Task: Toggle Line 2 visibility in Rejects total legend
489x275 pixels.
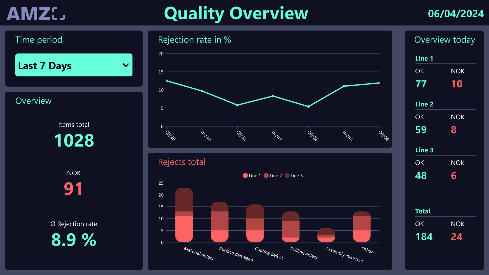Action: click(x=273, y=175)
